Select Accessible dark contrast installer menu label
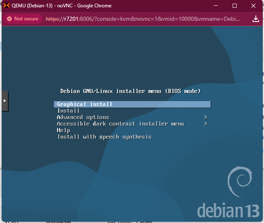 coord(120,124)
